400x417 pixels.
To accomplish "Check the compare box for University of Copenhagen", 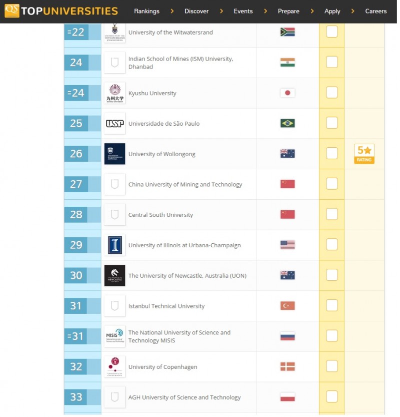I will click(331, 366).
